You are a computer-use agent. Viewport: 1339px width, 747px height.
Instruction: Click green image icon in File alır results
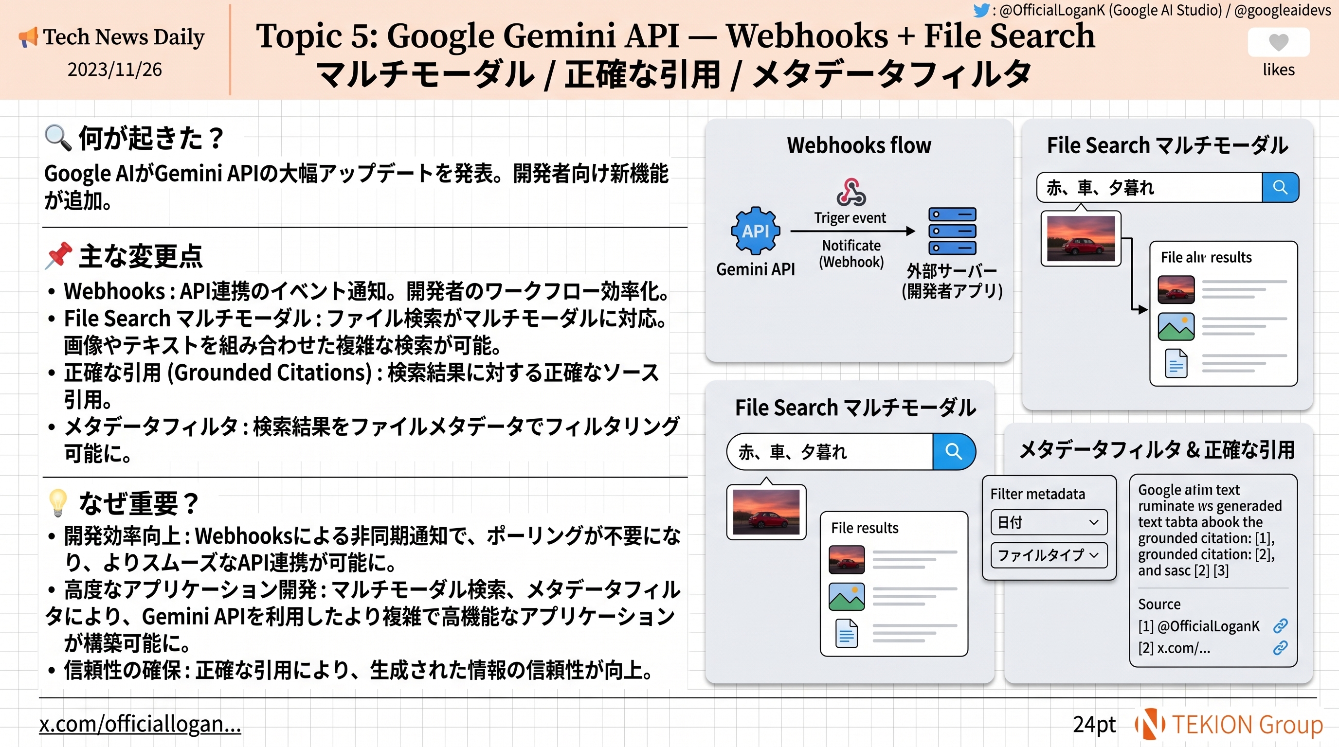pyautogui.click(x=1176, y=326)
